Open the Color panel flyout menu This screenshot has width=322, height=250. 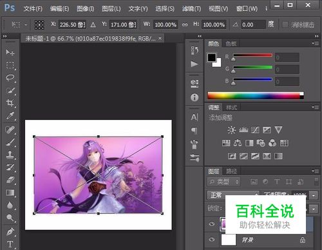[315, 43]
